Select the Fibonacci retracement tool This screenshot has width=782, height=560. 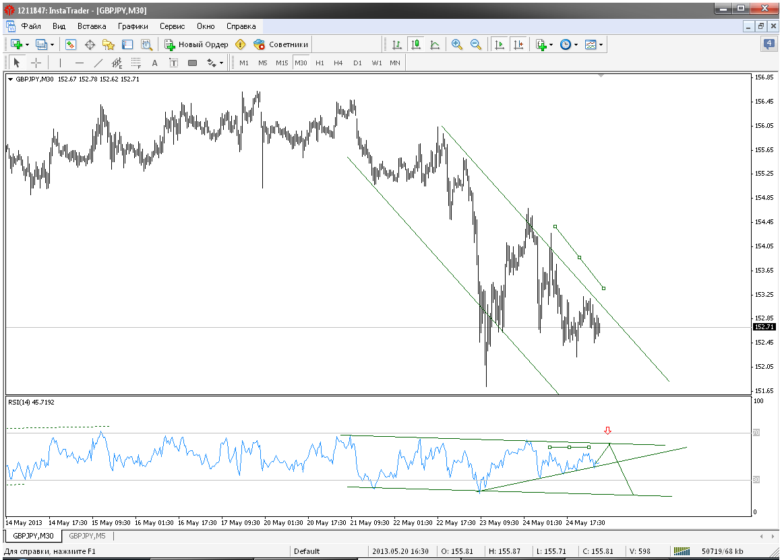[136, 63]
